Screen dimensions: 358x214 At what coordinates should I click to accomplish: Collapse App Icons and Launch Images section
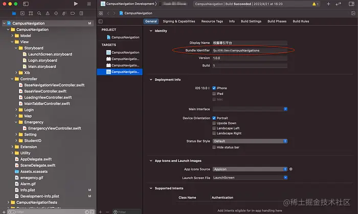[151, 161]
